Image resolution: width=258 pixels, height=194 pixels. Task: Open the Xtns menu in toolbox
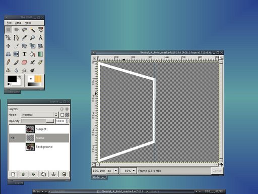point(18,23)
